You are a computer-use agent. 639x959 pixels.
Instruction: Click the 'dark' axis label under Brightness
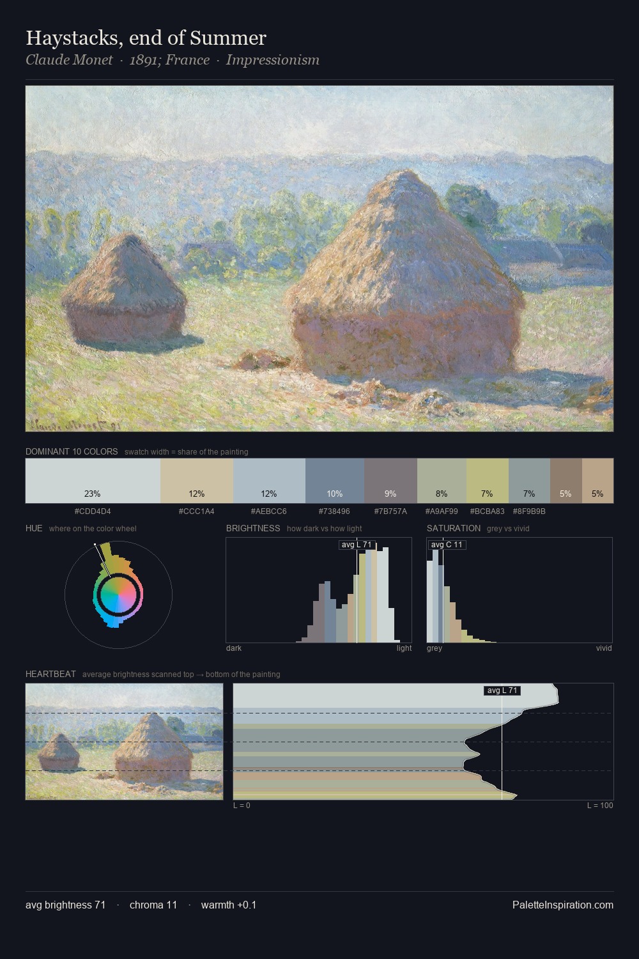(x=234, y=648)
